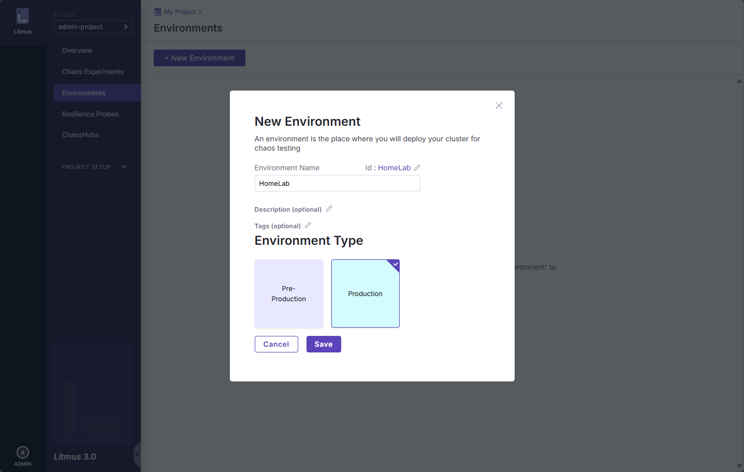744x472 pixels.
Task: Select the Pre-Production environment type card
Action: click(x=289, y=293)
